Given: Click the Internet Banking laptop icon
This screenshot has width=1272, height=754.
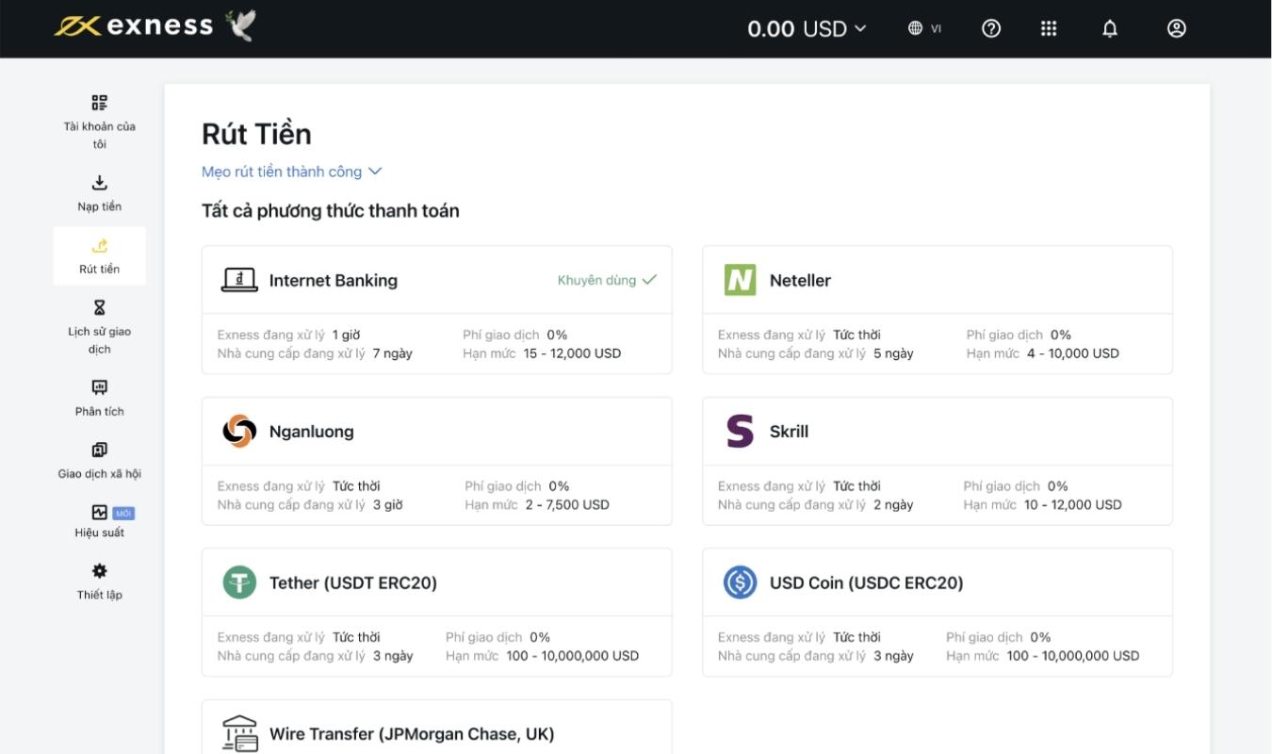Looking at the screenshot, I should tap(239, 280).
